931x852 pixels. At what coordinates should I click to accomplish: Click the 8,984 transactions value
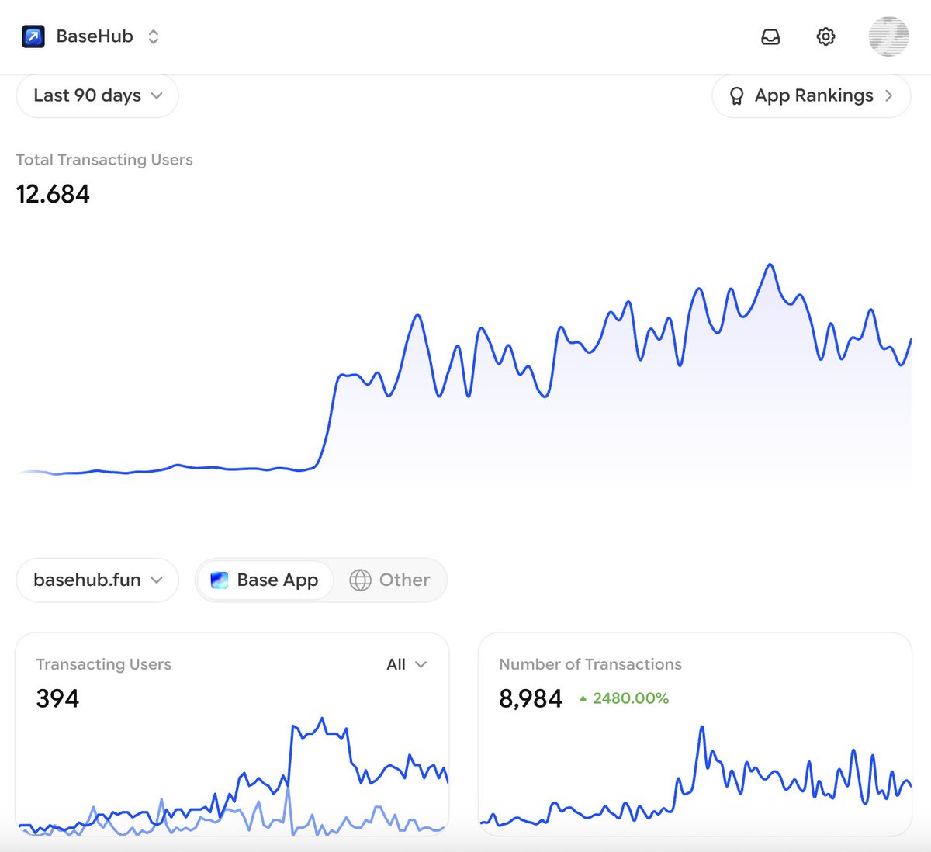coord(531,698)
